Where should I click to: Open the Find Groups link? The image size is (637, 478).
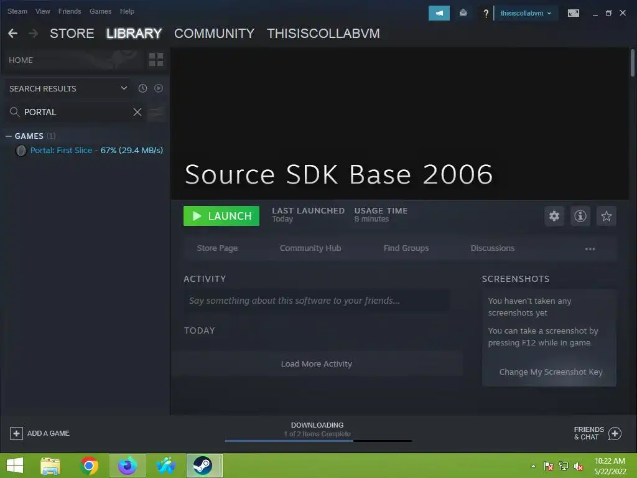point(406,248)
